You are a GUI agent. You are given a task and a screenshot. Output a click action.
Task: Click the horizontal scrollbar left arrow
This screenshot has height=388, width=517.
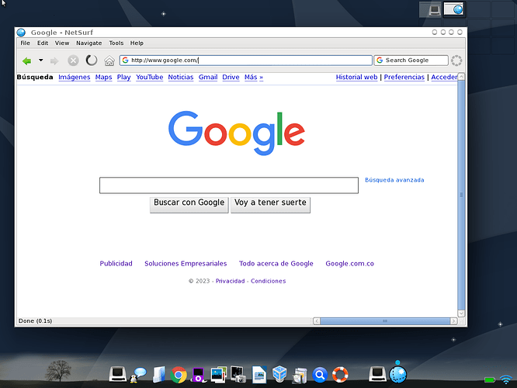tap(317, 321)
